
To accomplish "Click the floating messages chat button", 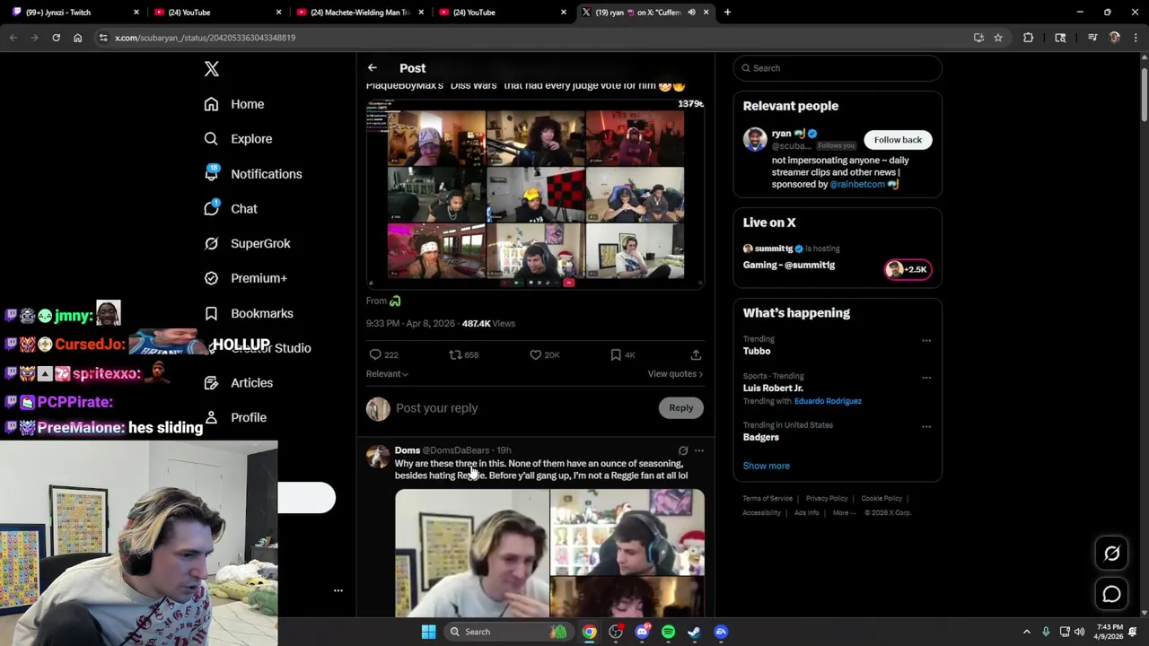I will coord(1111,594).
